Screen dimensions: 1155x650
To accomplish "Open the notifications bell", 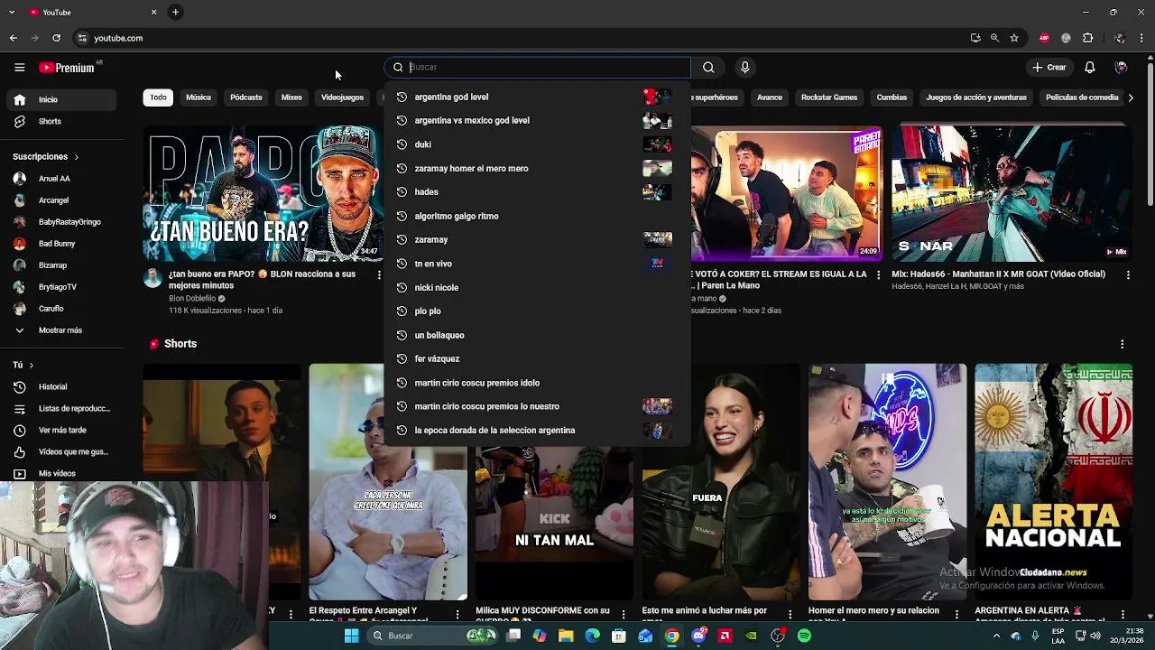I will pos(1089,67).
